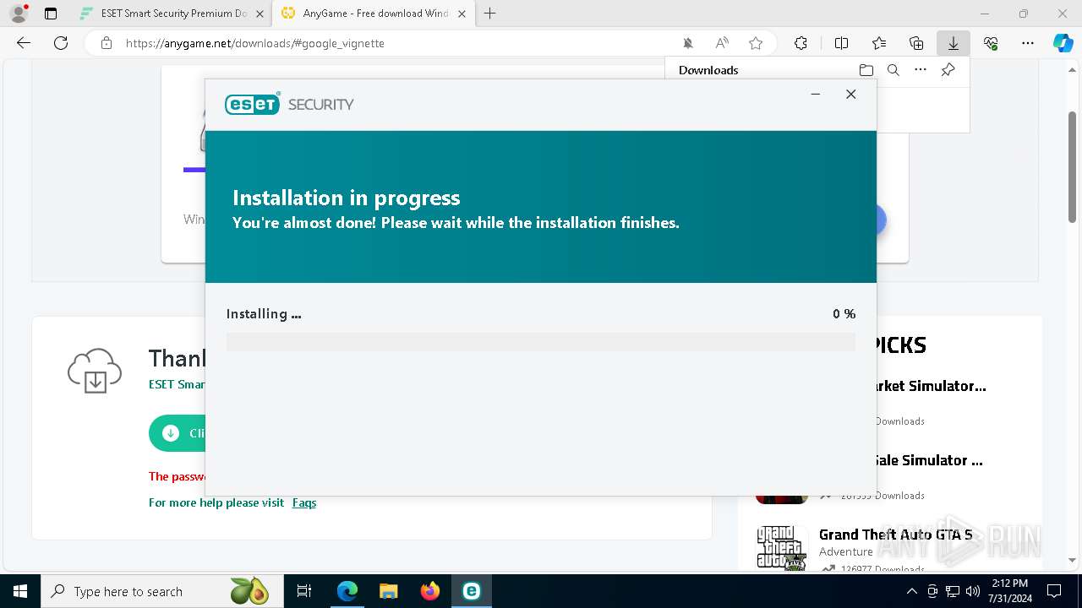Viewport: 1082px width, 608px height.
Task: Open File Explorer from taskbar
Action: pyautogui.click(x=388, y=591)
